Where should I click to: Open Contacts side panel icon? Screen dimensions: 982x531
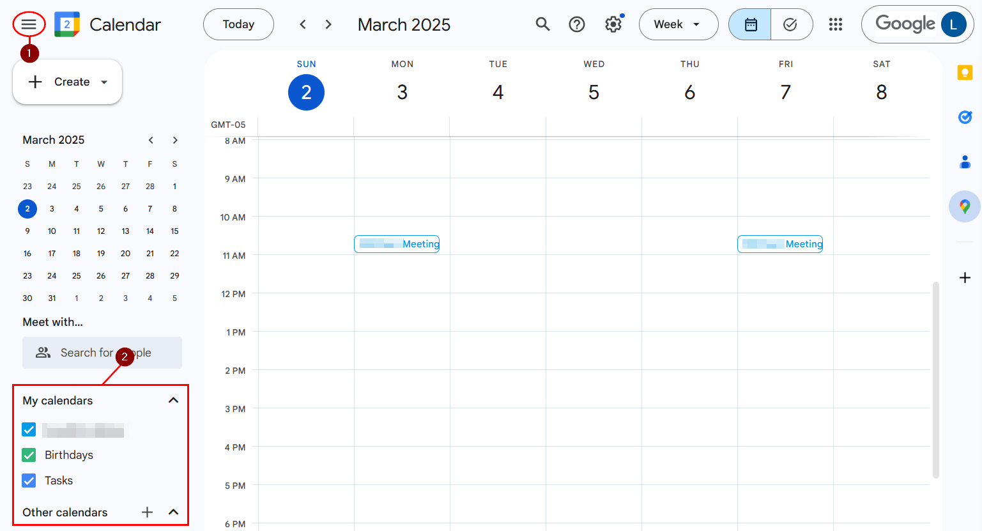[x=965, y=162]
